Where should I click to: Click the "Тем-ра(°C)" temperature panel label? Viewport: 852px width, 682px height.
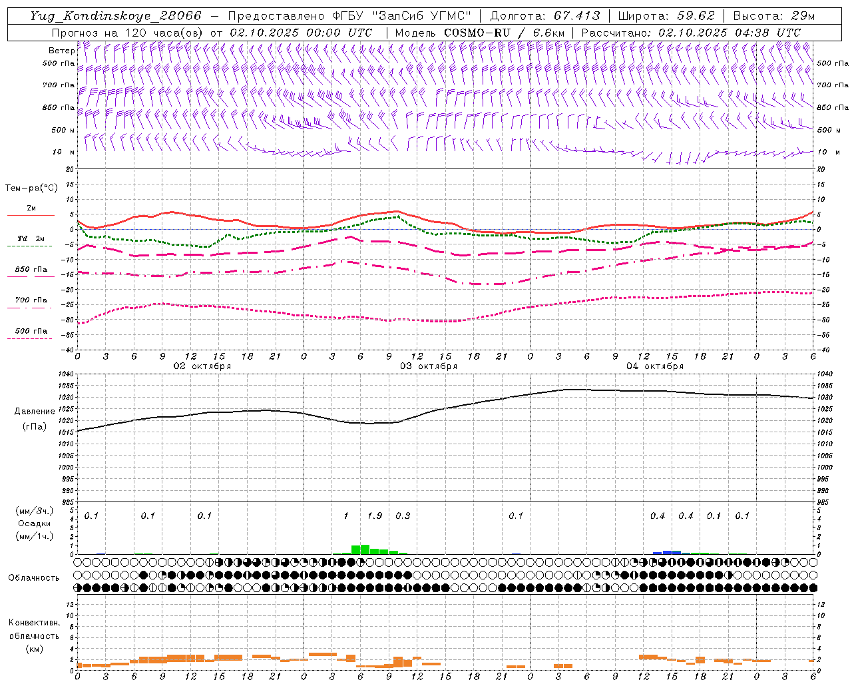[x=31, y=188]
